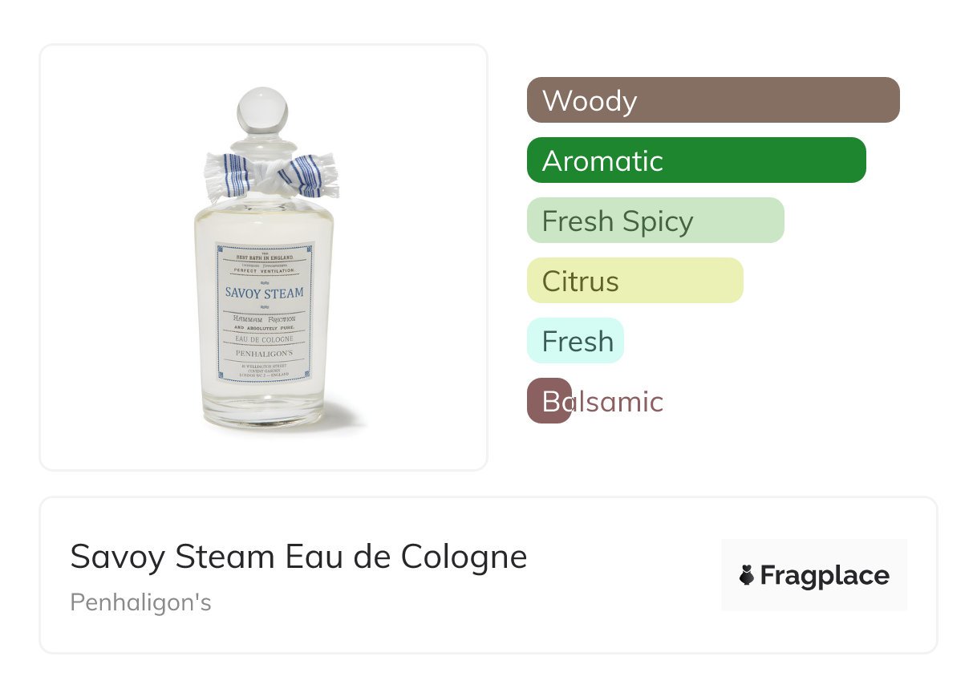Click the SAVOY STEAM name on bottle label
The height and width of the screenshot is (693, 977).
[264, 293]
